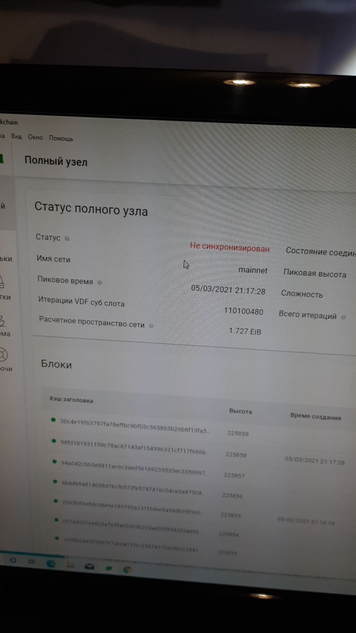
Task: Click the Итерации VDF суб слота label
Action: pos(82,302)
